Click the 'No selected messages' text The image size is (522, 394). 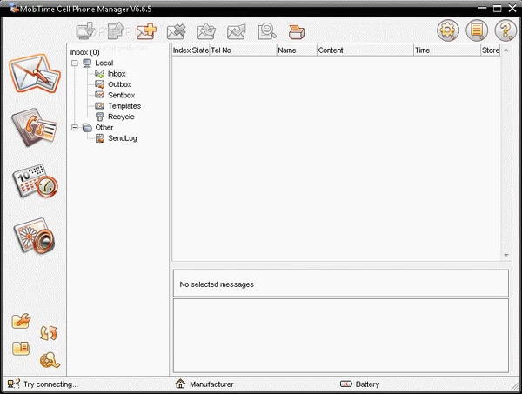pos(217,284)
